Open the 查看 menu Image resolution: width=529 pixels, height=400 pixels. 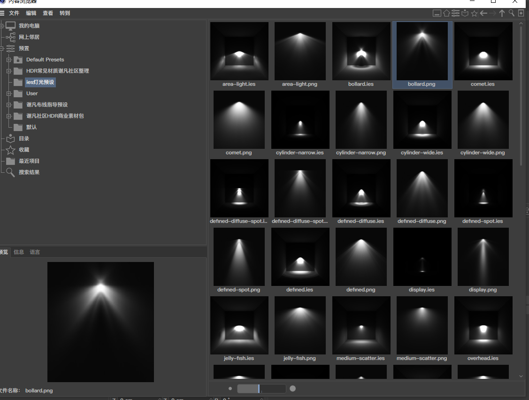pyautogui.click(x=48, y=13)
